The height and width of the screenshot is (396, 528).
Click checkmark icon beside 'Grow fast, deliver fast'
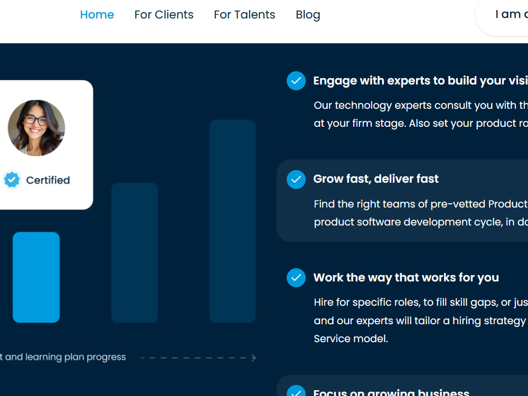296,180
